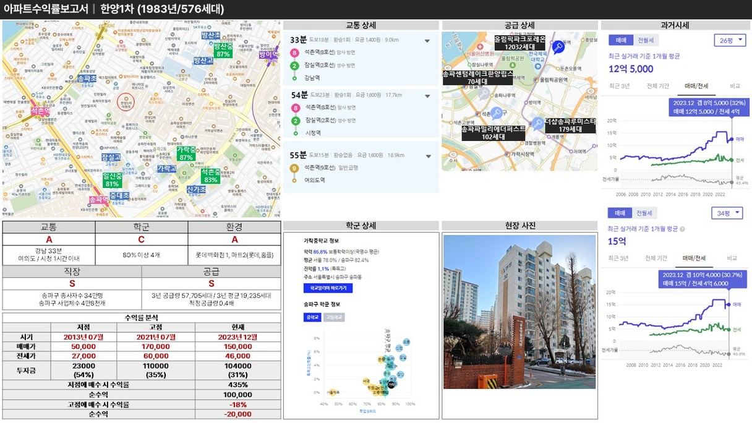Click the 석촌중 83% school marker
This screenshot has width=752, height=423.
coord(211,176)
